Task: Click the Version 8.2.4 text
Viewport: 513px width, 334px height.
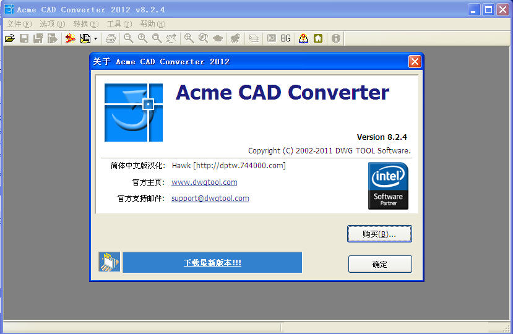Action: coord(382,137)
